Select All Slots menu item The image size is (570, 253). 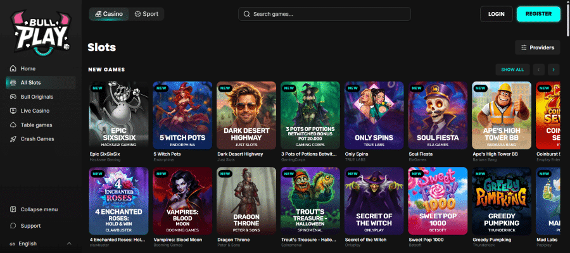(x=41, y=82)
